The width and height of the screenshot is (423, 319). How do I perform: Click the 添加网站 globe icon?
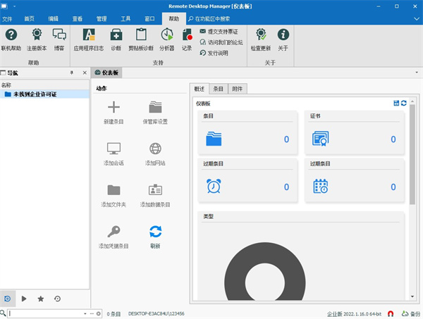pos(155,148)
